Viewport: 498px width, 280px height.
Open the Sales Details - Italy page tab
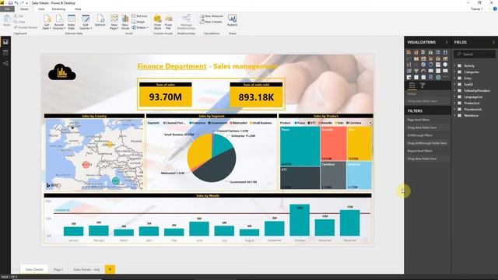click(x=86, y=270)
